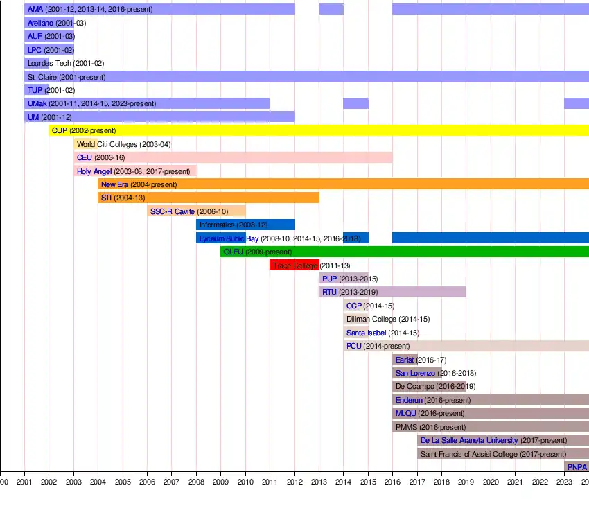Viewport: 589px width, 506px height.
Task: Open the Holy Angel link
Action: tap(94, 171)
